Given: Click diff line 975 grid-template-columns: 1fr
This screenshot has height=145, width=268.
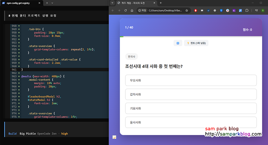Looking at the screenshot, I should coord(60,117).
